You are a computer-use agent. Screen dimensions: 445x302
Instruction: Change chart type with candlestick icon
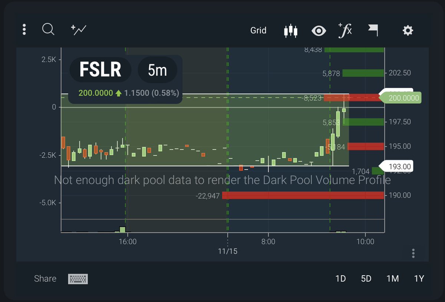291,31
